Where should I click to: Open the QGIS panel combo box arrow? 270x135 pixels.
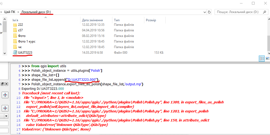tap(6, 116)
